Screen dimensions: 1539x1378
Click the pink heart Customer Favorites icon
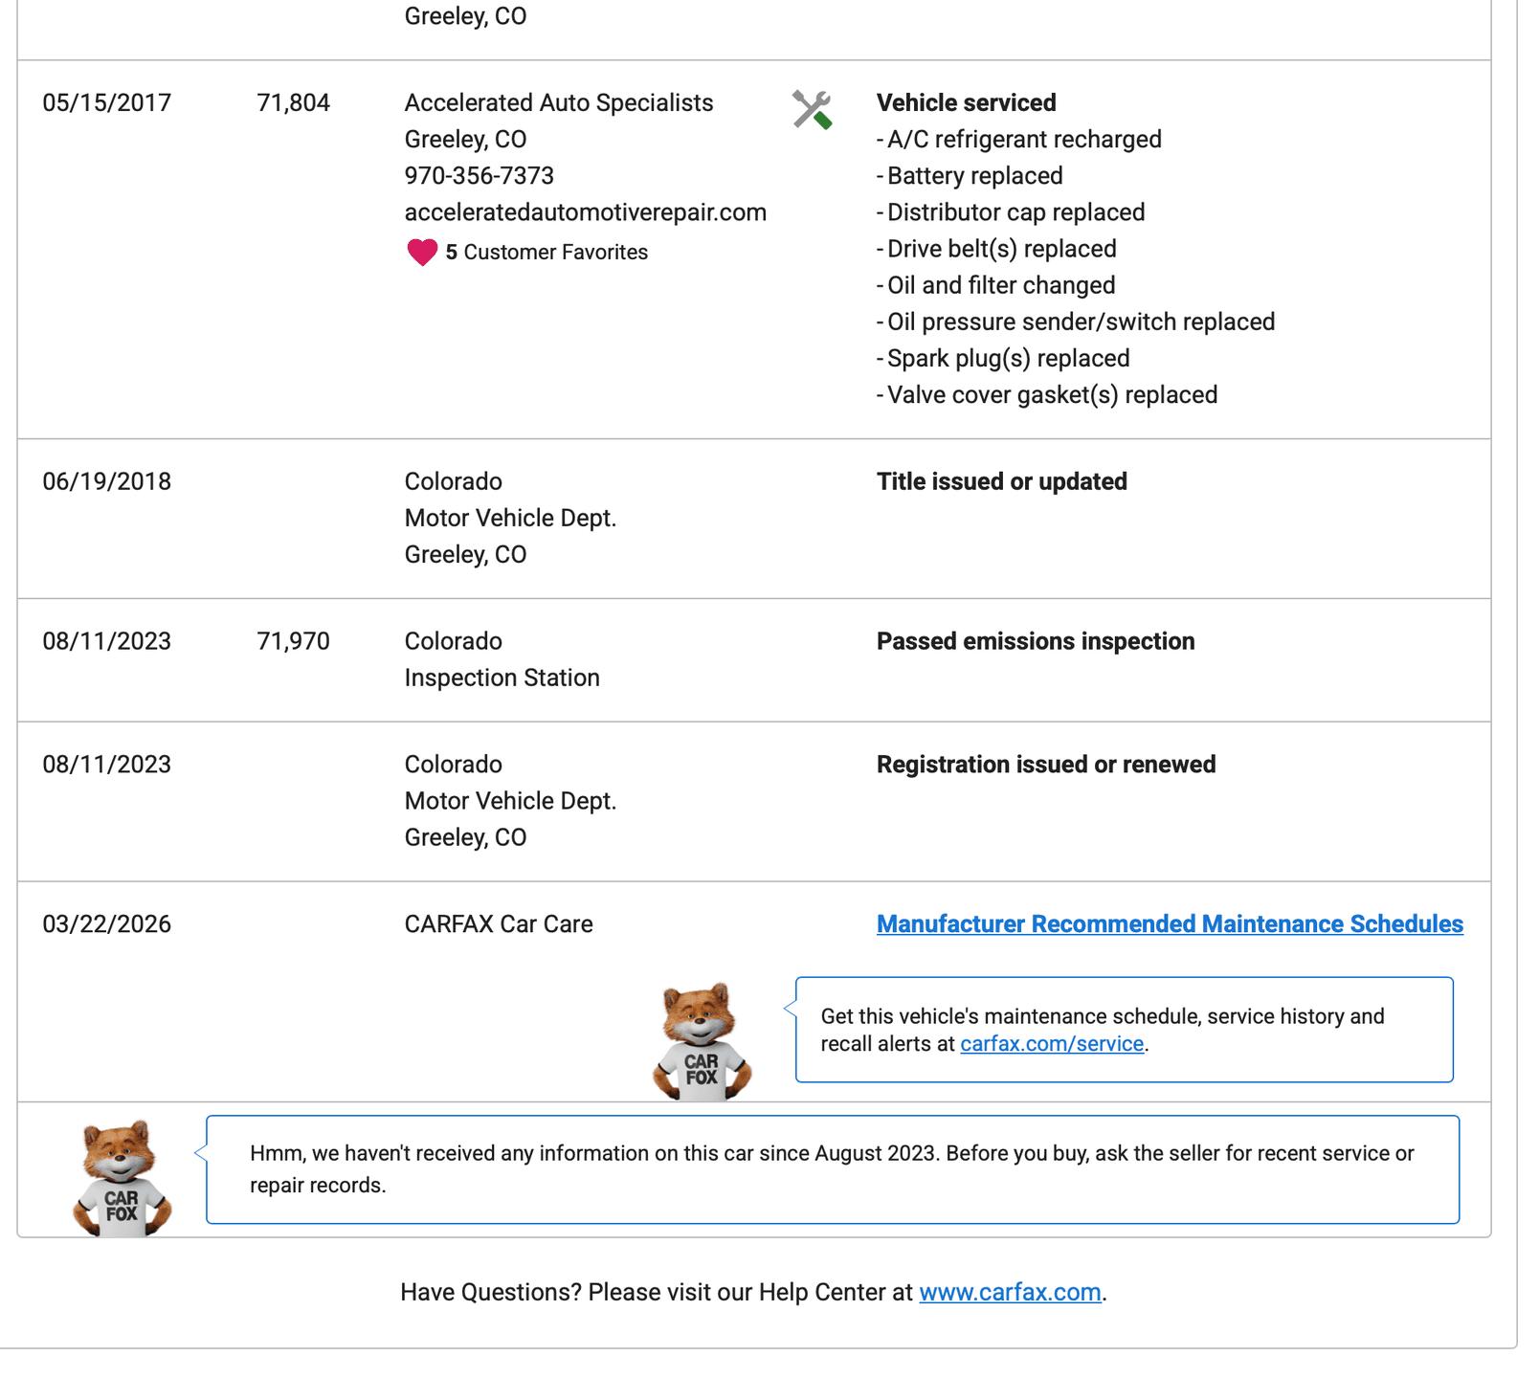pyautogui.click(x=422, y=253)
